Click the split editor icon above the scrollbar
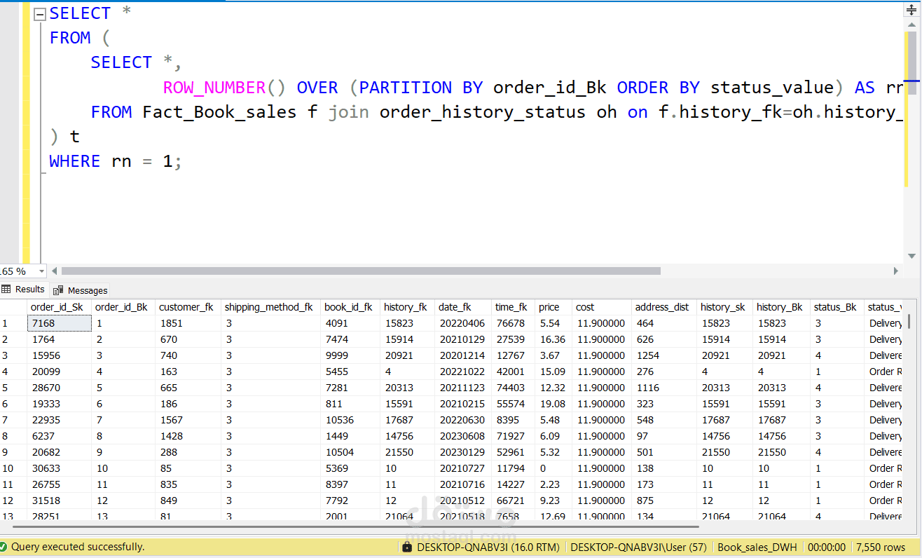 (912, 9)
